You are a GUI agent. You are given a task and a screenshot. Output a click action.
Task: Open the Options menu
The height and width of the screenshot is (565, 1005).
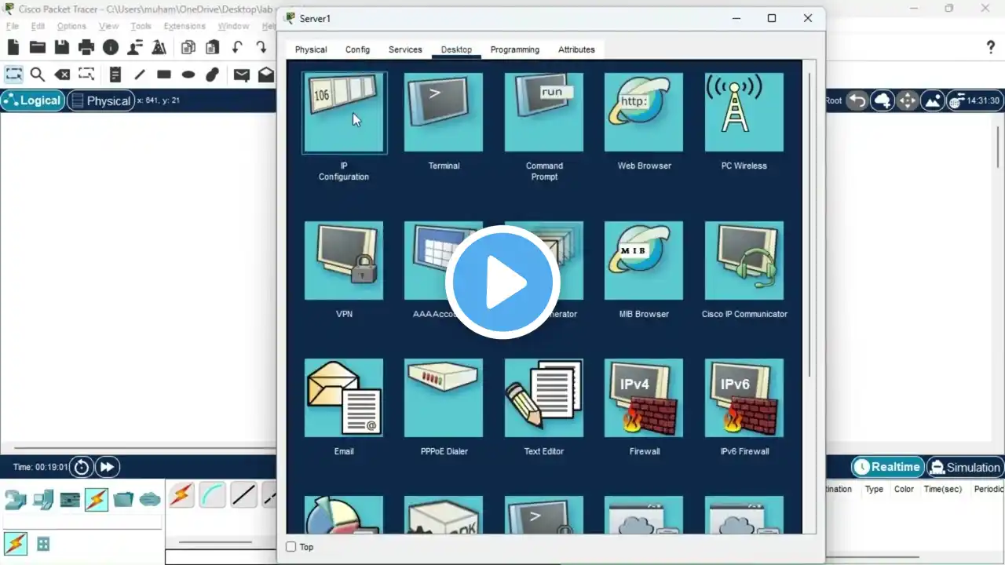(x=71, y=26)
